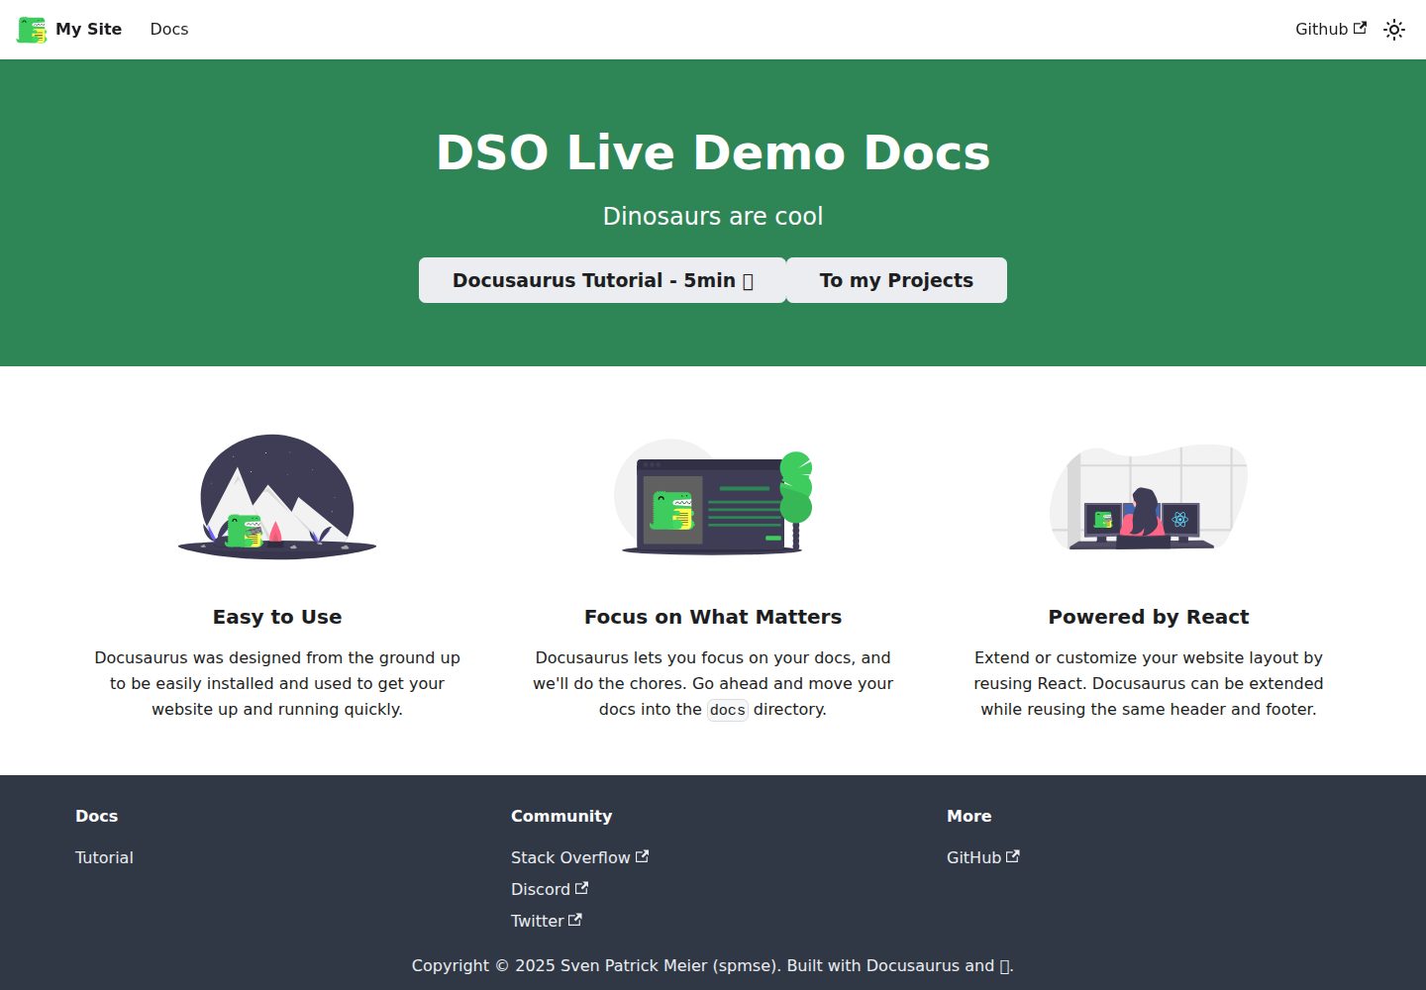Click the external link icon beside navbar Github

coord(1361,28)
